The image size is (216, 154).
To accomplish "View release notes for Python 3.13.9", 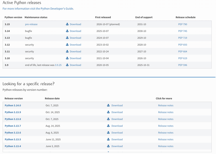I will point(166,112).
